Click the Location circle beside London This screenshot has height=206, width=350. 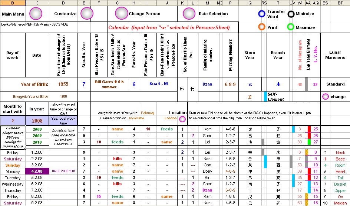tap(182, 119)
